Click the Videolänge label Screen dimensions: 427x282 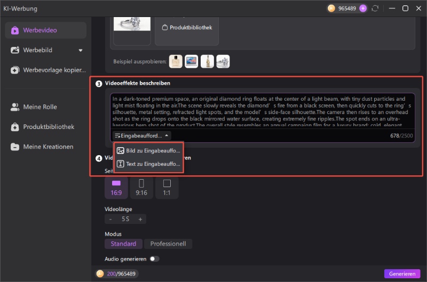(118, 209)
